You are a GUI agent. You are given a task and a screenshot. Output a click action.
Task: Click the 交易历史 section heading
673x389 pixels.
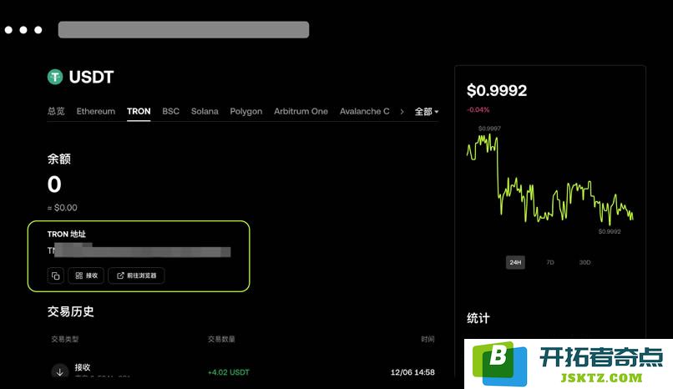point(70,311)
